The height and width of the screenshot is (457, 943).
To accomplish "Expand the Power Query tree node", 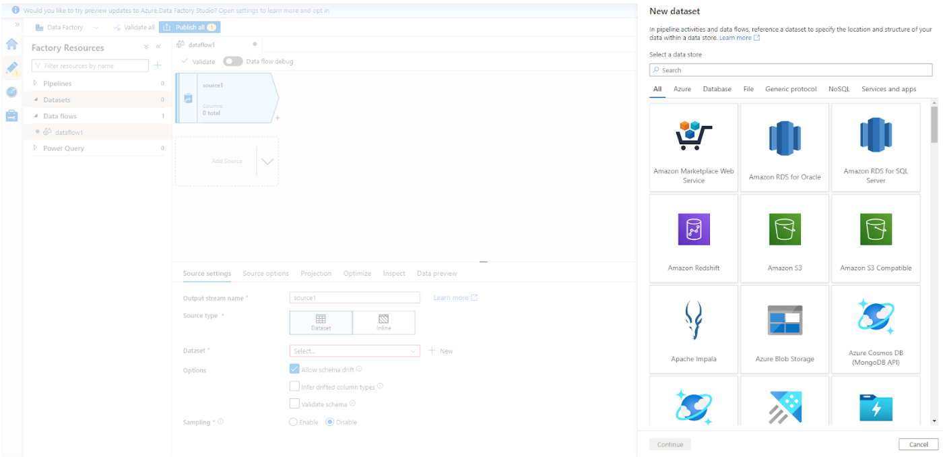I will point(36,148).
